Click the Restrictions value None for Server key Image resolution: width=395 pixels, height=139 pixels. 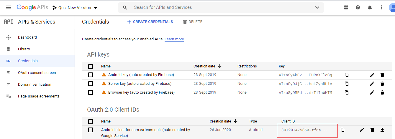tap(242, 84)
